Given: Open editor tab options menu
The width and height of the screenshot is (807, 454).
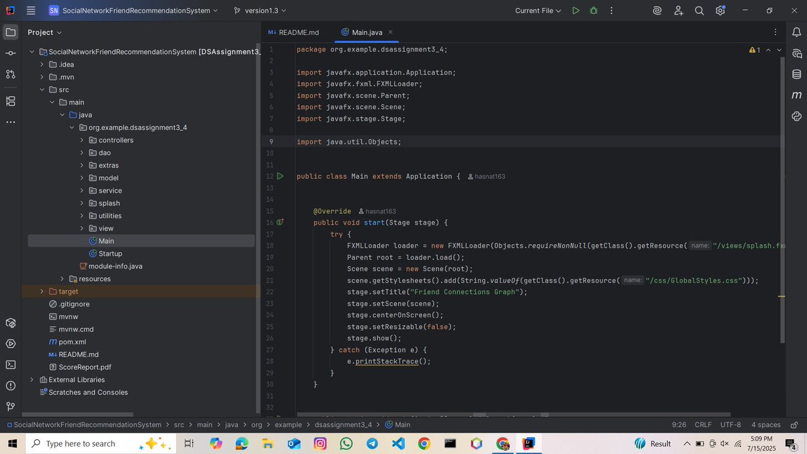Looking at the screenshot, I should click(x=775, y=32).
